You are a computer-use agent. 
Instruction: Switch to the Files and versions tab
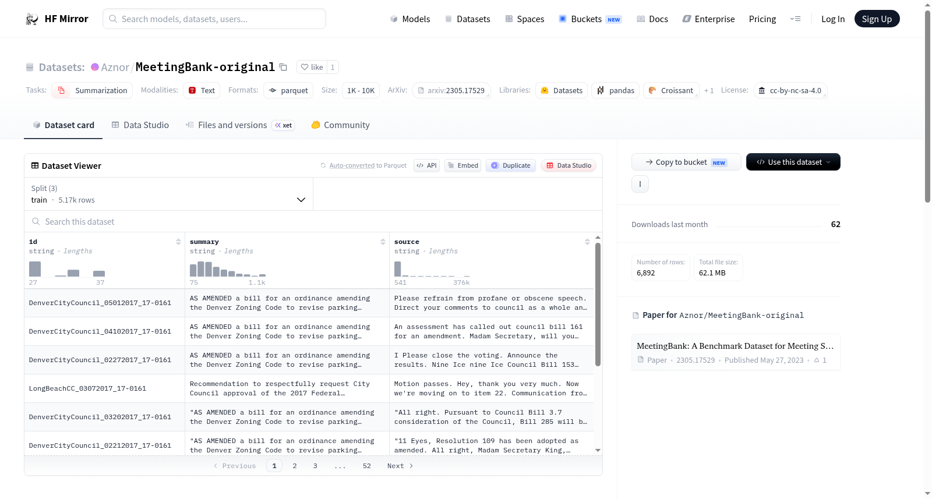point(239,125)
